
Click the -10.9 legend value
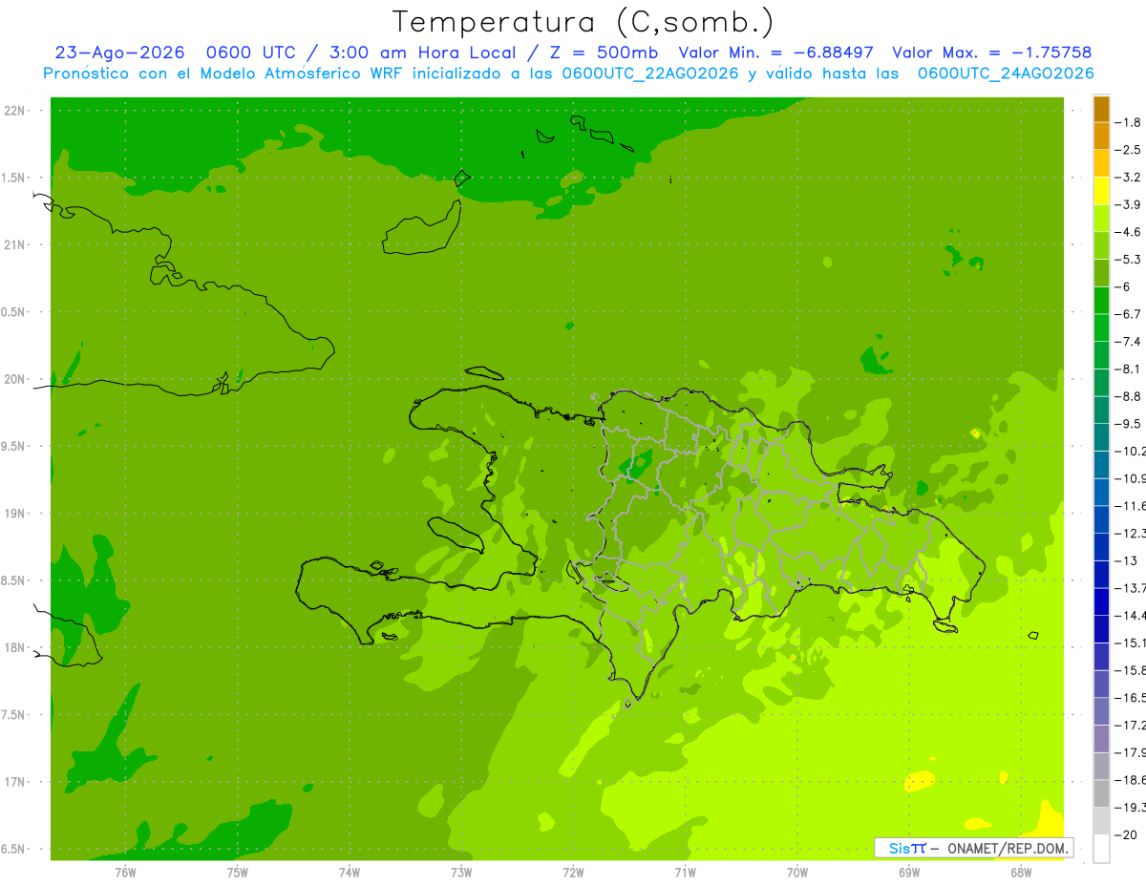(x=1130, y=478)
